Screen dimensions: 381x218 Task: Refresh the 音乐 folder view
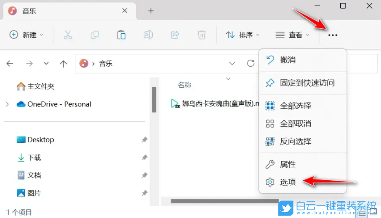point(250,63)
